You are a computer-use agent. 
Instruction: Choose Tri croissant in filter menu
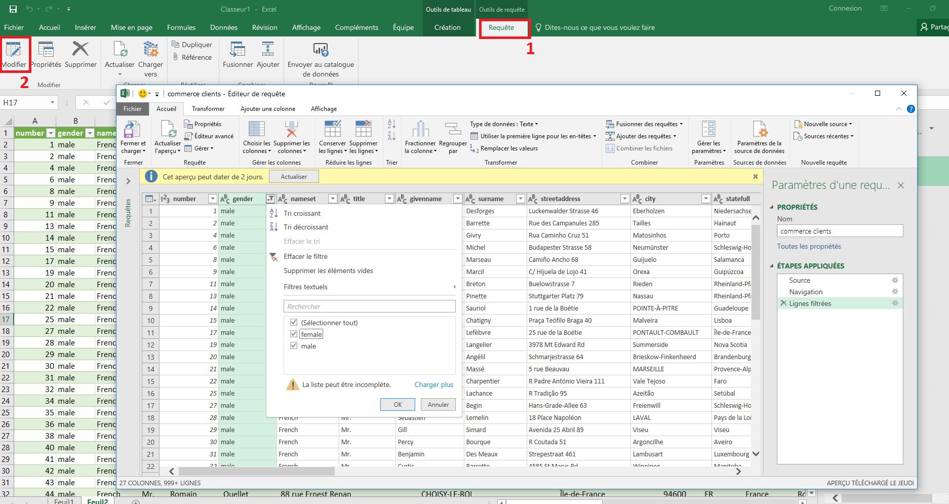(x=302, y=213)
